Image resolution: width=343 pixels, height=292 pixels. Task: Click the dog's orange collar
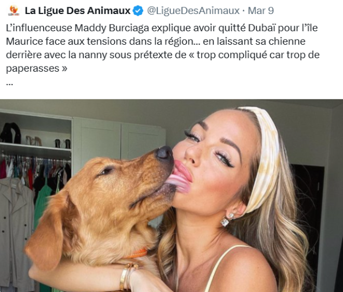137,254
